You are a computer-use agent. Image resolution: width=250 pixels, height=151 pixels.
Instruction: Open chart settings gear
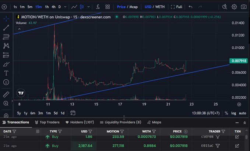(x=234, y=7)
